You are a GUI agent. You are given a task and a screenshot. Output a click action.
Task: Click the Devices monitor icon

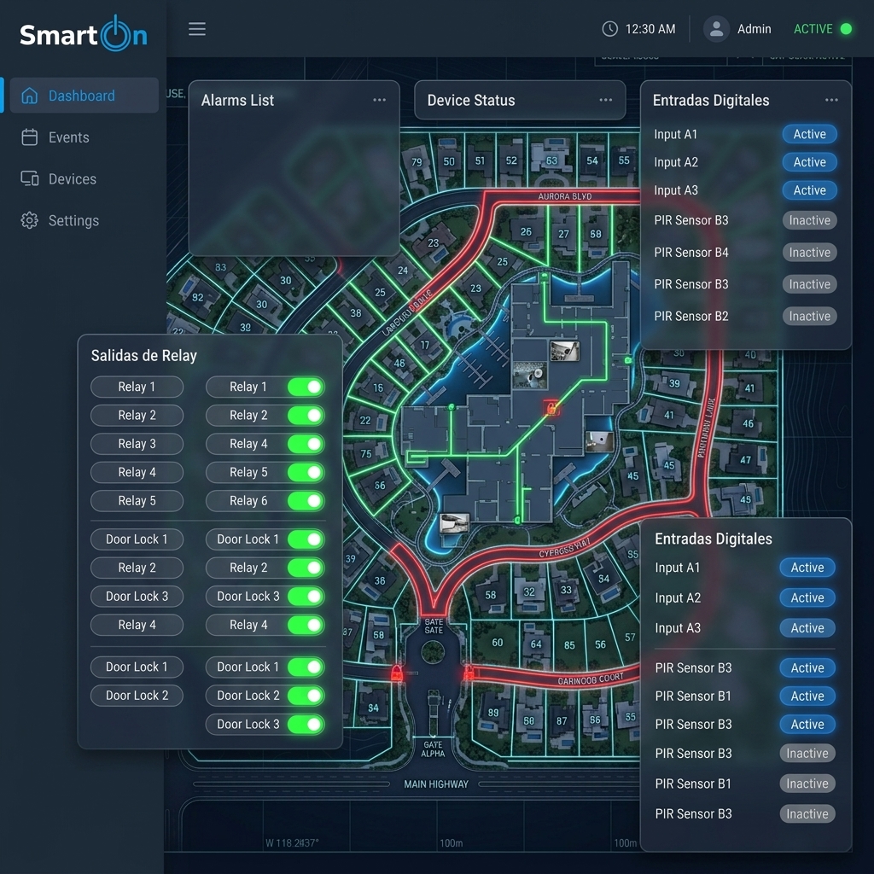30,178
